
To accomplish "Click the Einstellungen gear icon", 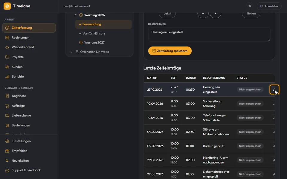I will pos(7,141).
